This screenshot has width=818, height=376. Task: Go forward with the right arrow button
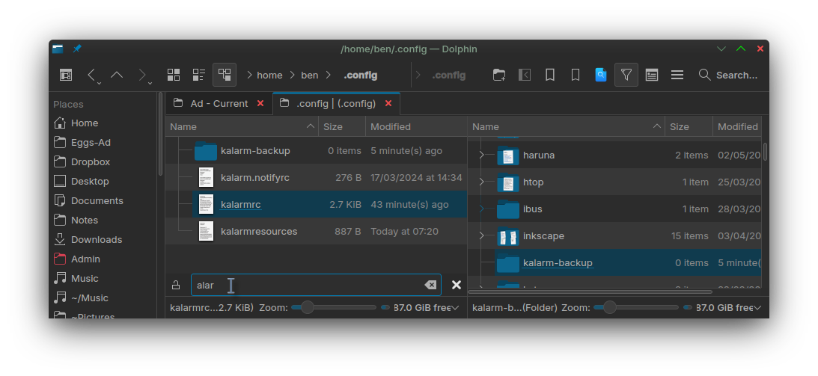142,75
